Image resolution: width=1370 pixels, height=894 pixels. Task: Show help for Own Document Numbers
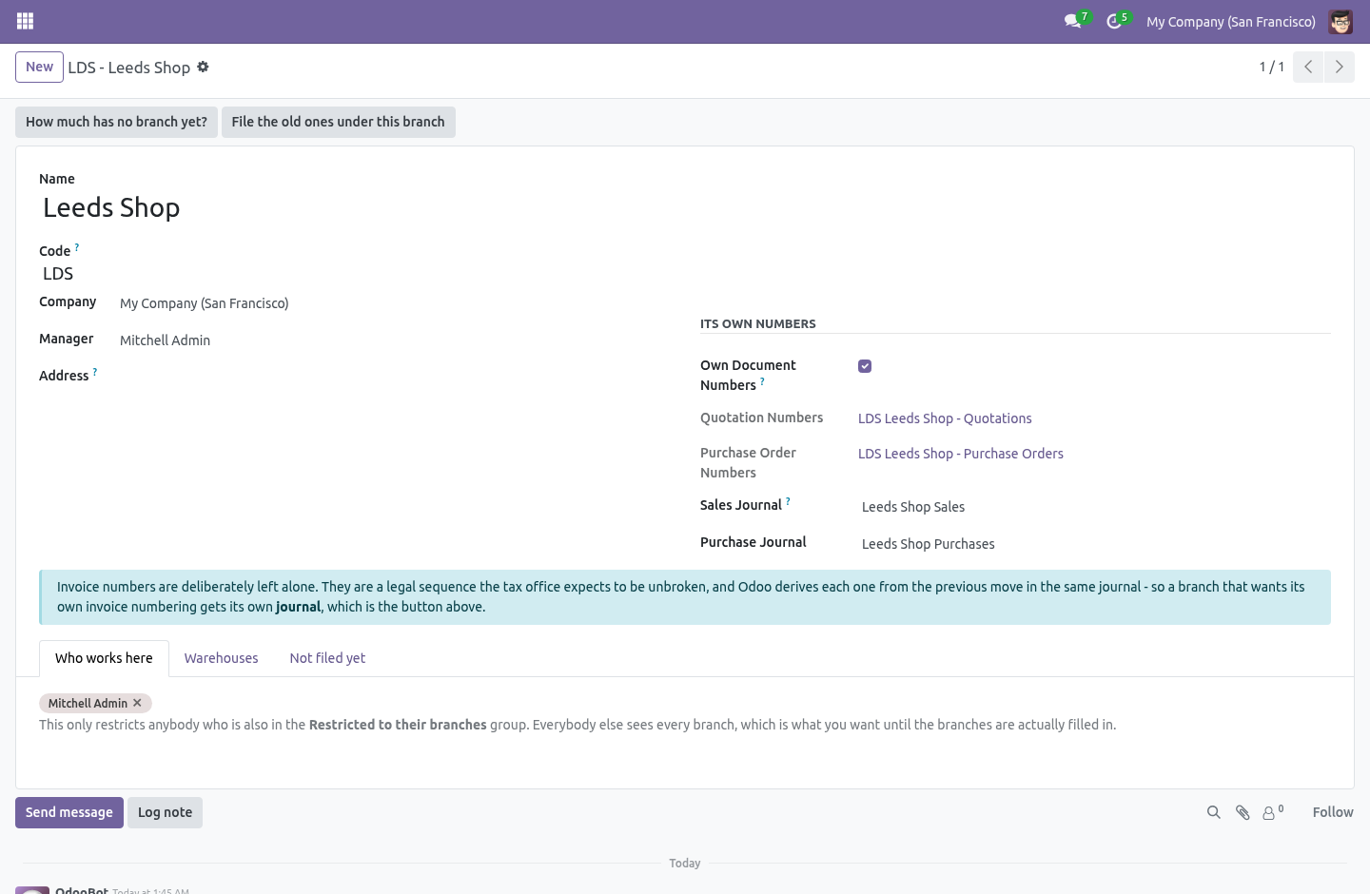click(762, 381)
